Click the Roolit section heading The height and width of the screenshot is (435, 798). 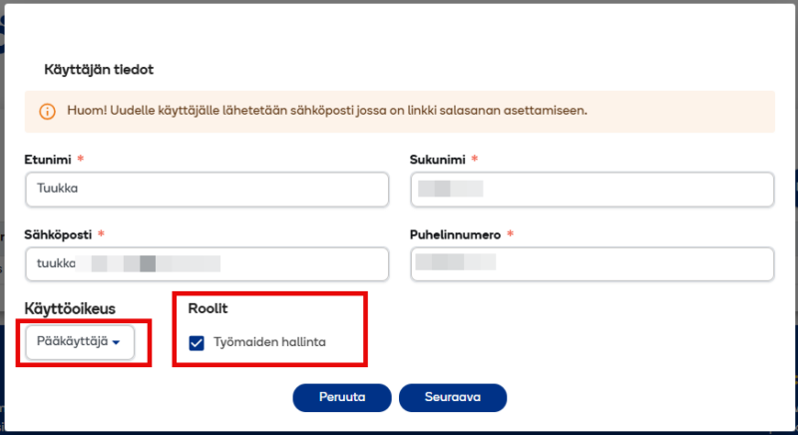(208, 309)
